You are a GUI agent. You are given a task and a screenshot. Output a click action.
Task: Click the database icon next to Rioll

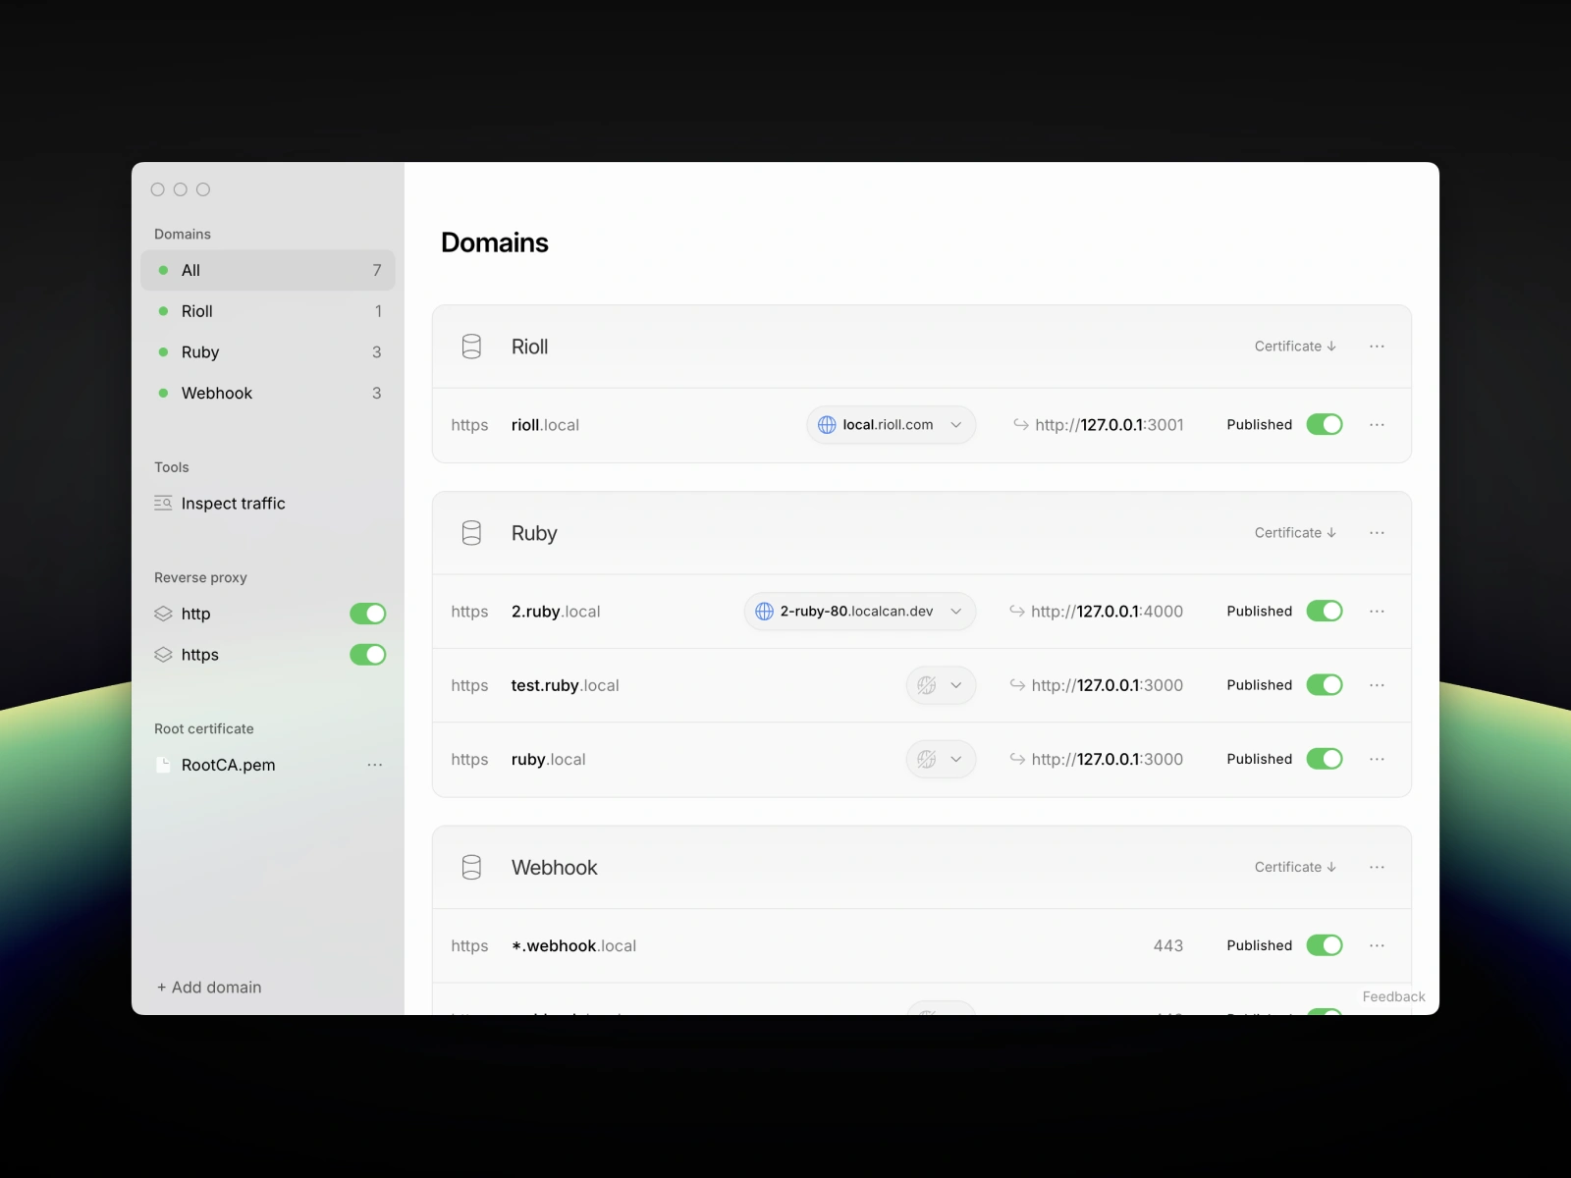click(x=471, y=347)
